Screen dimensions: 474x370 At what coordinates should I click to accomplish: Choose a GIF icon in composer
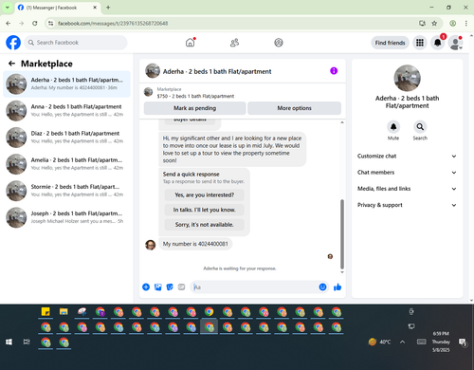181,287
